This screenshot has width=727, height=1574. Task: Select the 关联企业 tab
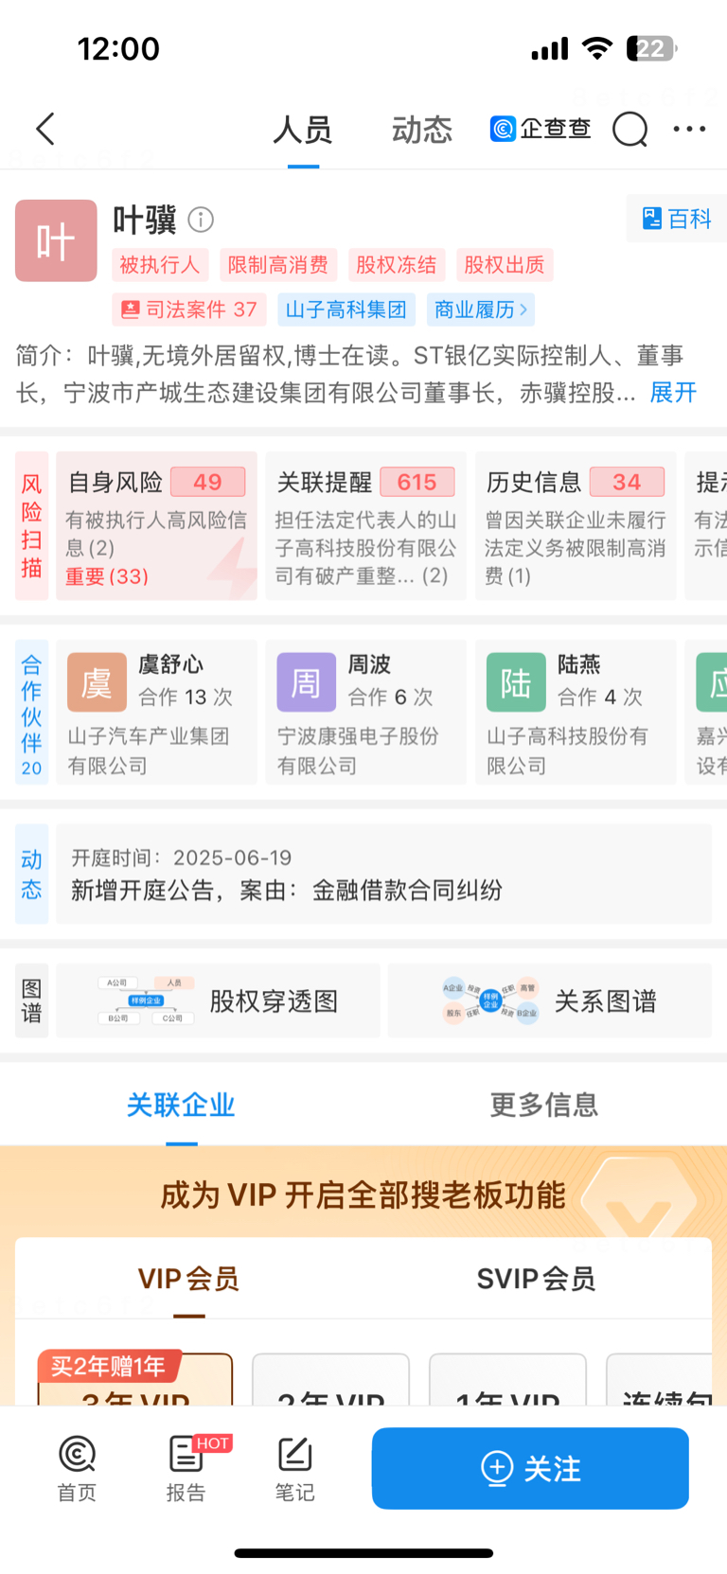click(x=181, y=1105)
